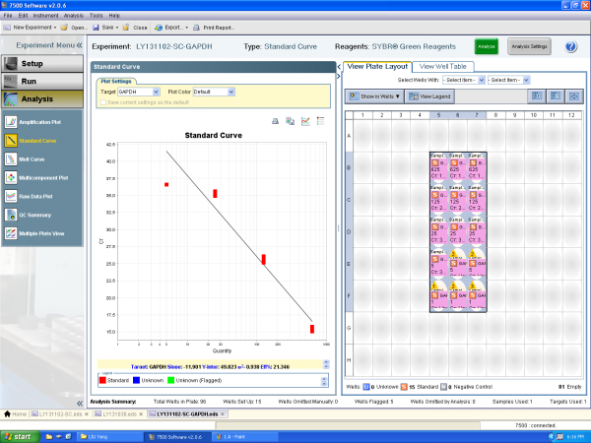This screenshot has height=443, width=591.
Task: Toggle Save current settings as the default
Action: click(103, 102)
